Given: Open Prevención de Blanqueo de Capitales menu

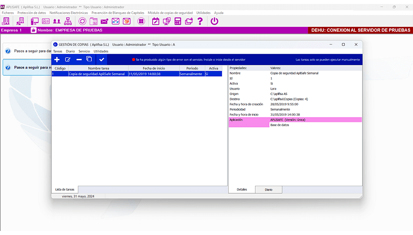Looking at the screenshot, I should [x=118, y=13].
